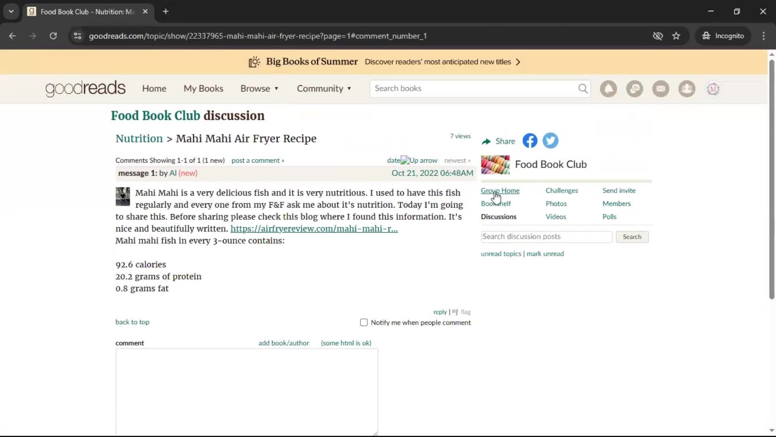
Task: Click the Food Book Club macaron image
Action: (x=495, y=165)
